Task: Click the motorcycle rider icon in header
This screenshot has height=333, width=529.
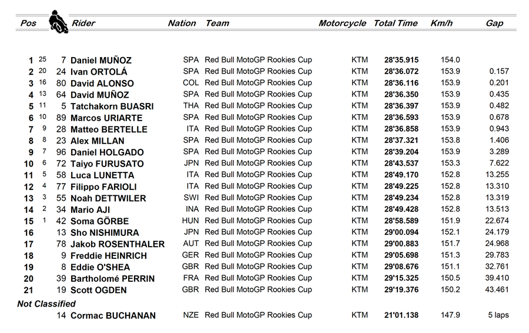Action: pyautogui.click(x=58, y=22)
